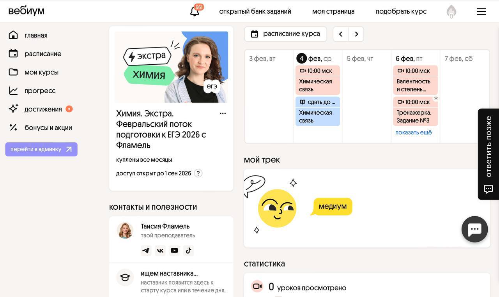Open teacher's VK icon
Screen dimensions: 499x297
160,251
